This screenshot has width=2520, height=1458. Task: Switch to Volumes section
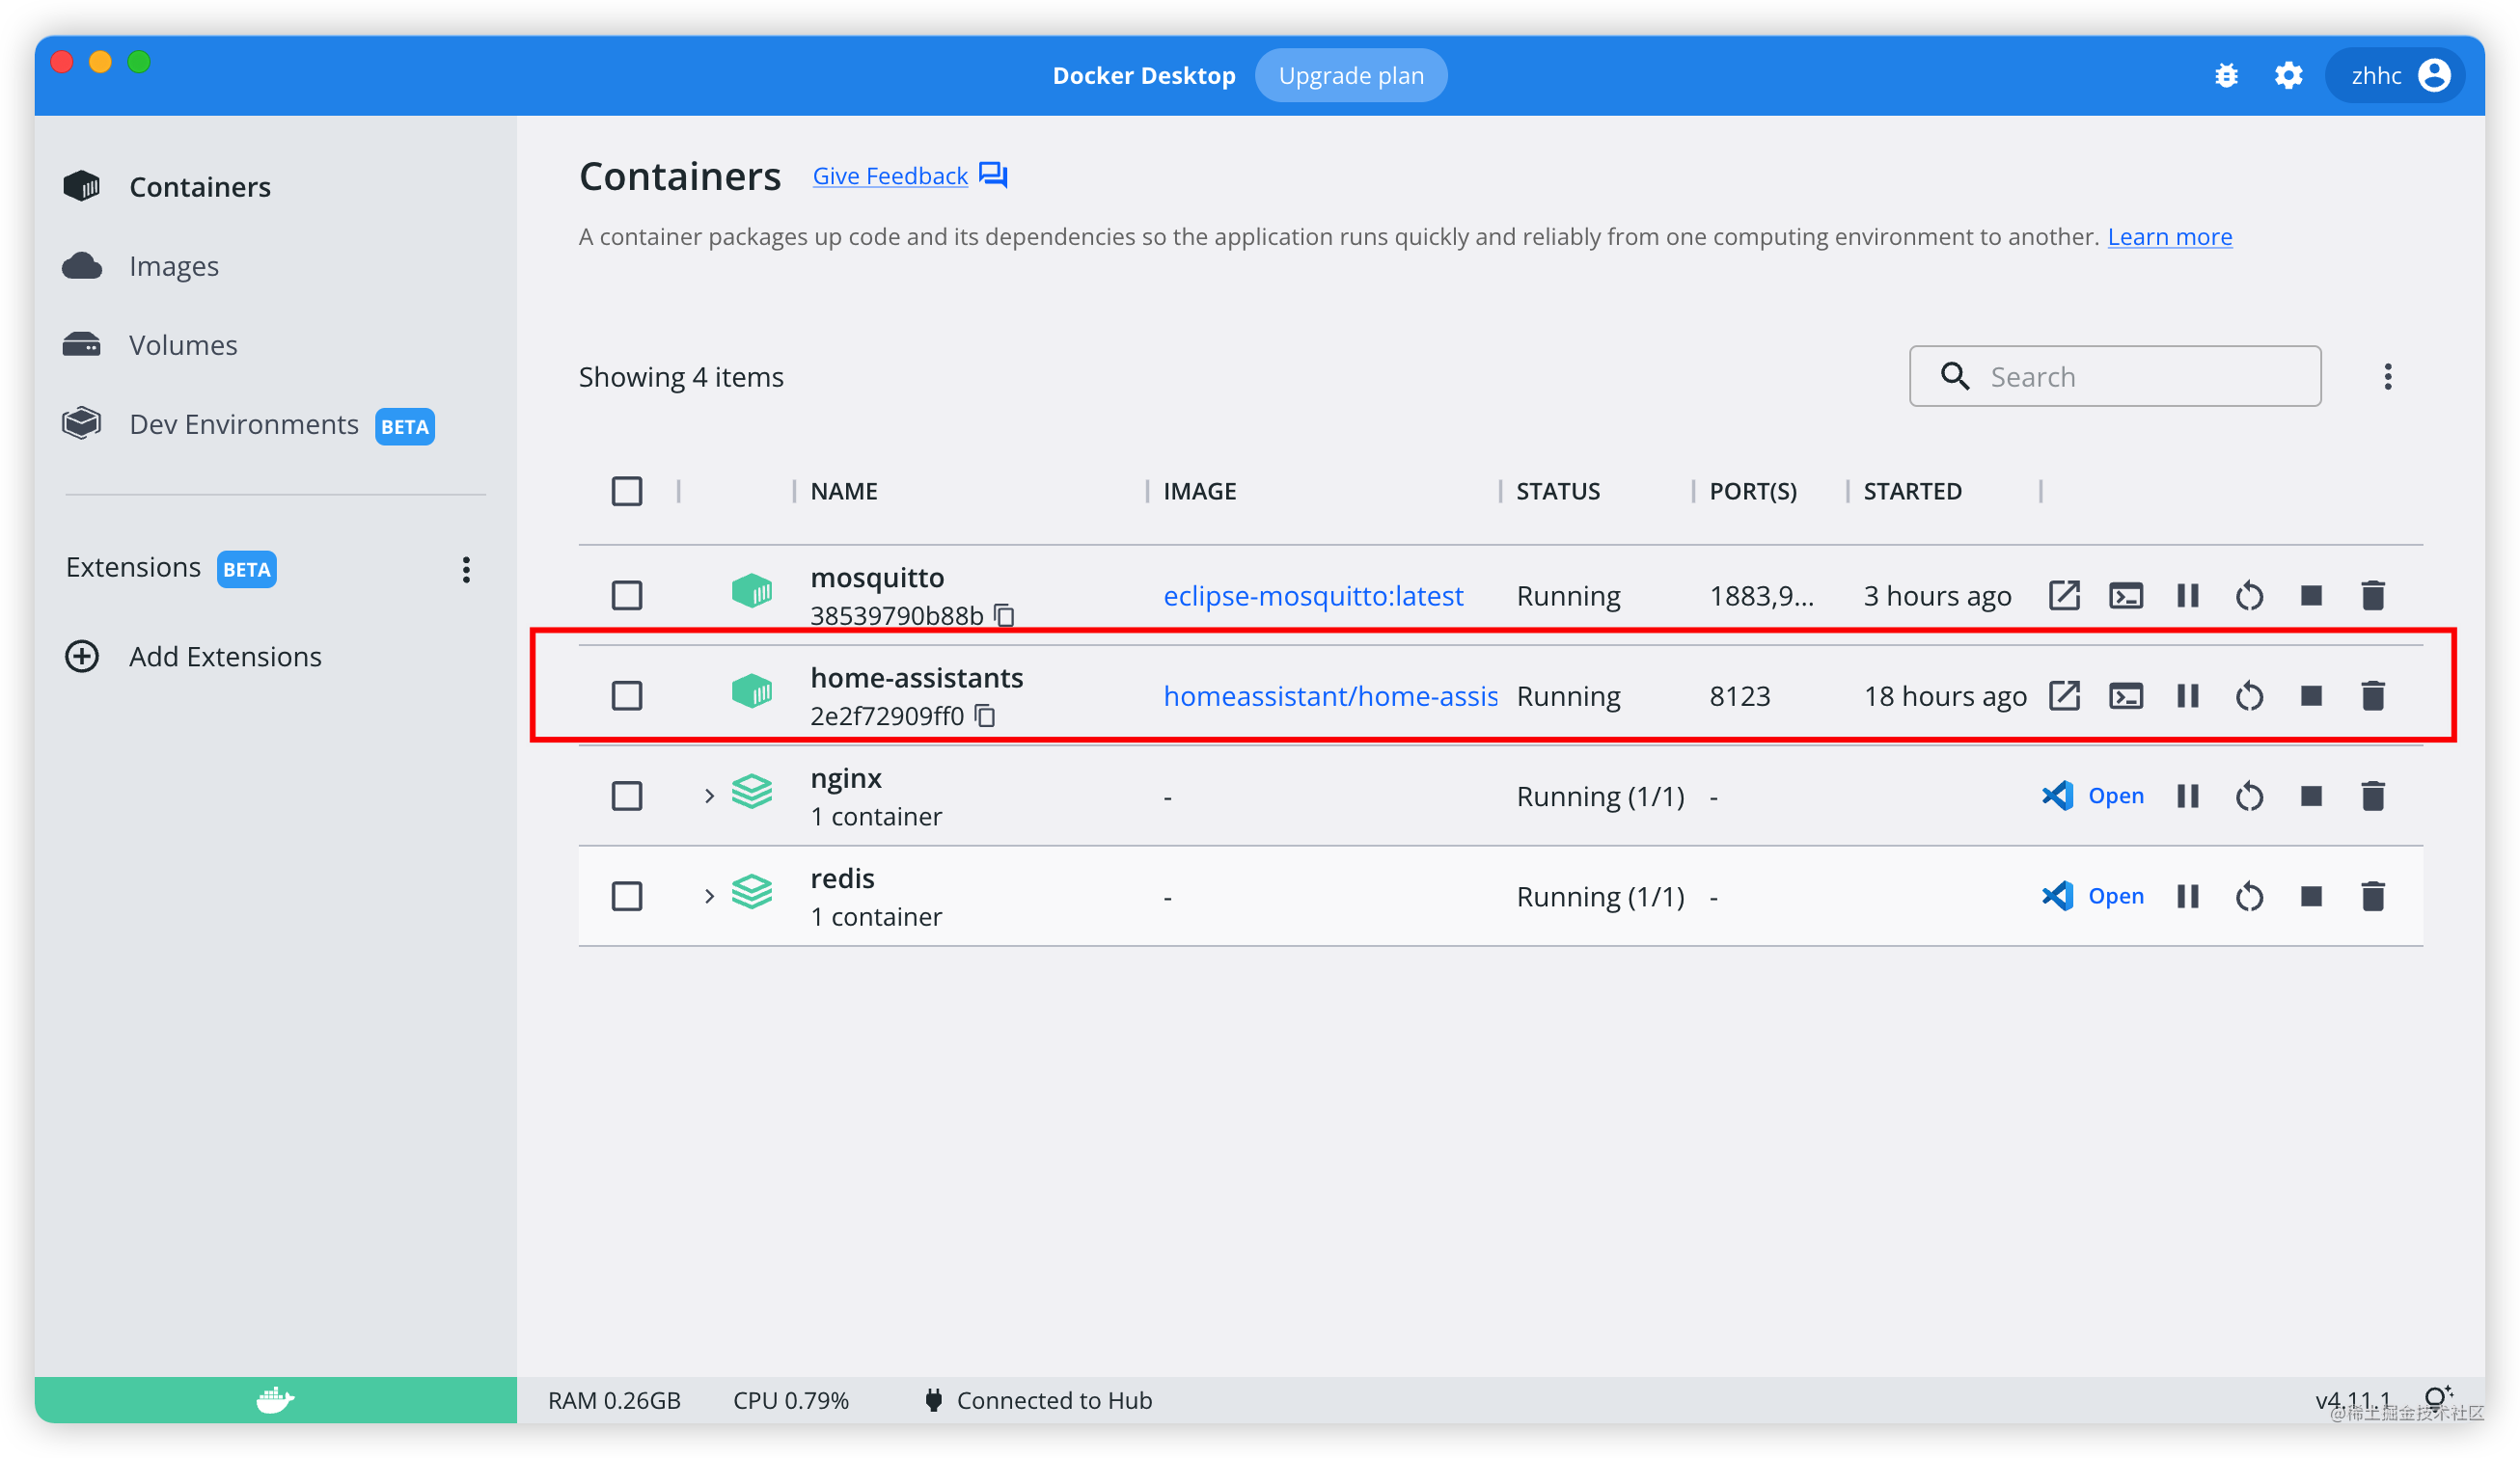point(183,345)
